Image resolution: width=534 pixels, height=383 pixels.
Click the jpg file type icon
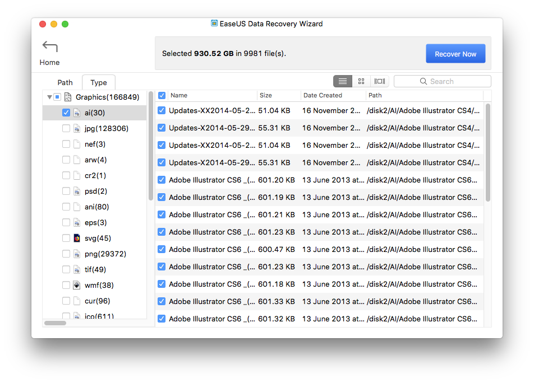[x=77, y=128]
